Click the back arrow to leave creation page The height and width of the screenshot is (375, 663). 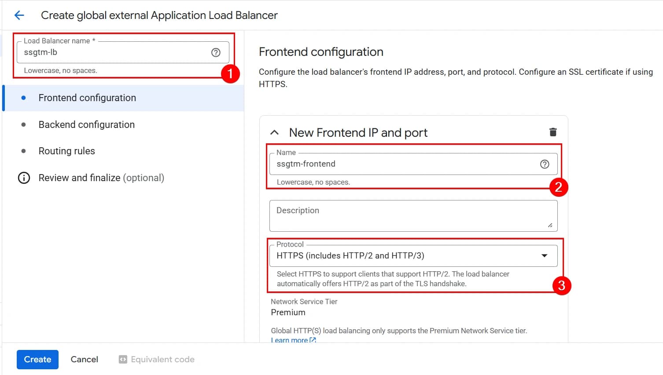pos(19,15)
